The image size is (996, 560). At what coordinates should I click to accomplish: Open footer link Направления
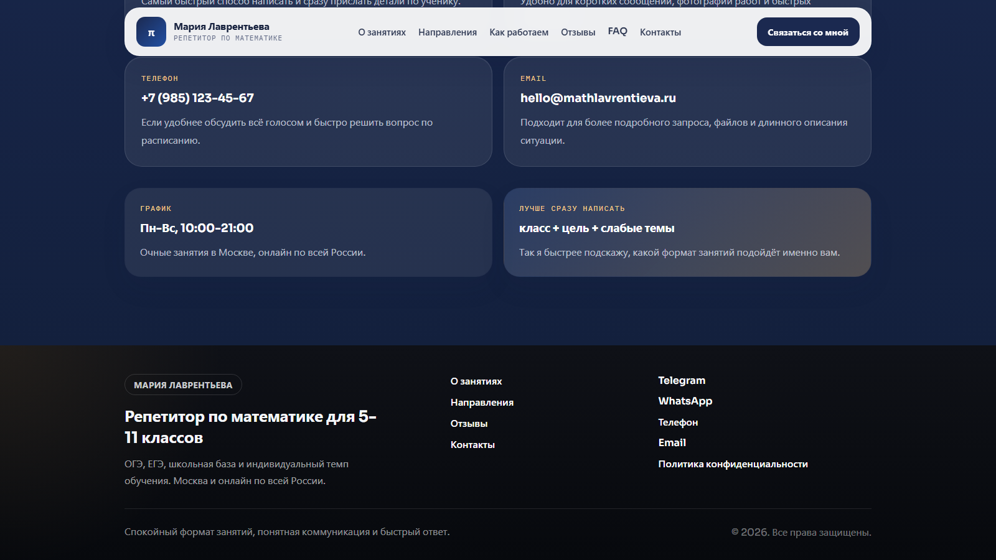click(x=482, y=403)
